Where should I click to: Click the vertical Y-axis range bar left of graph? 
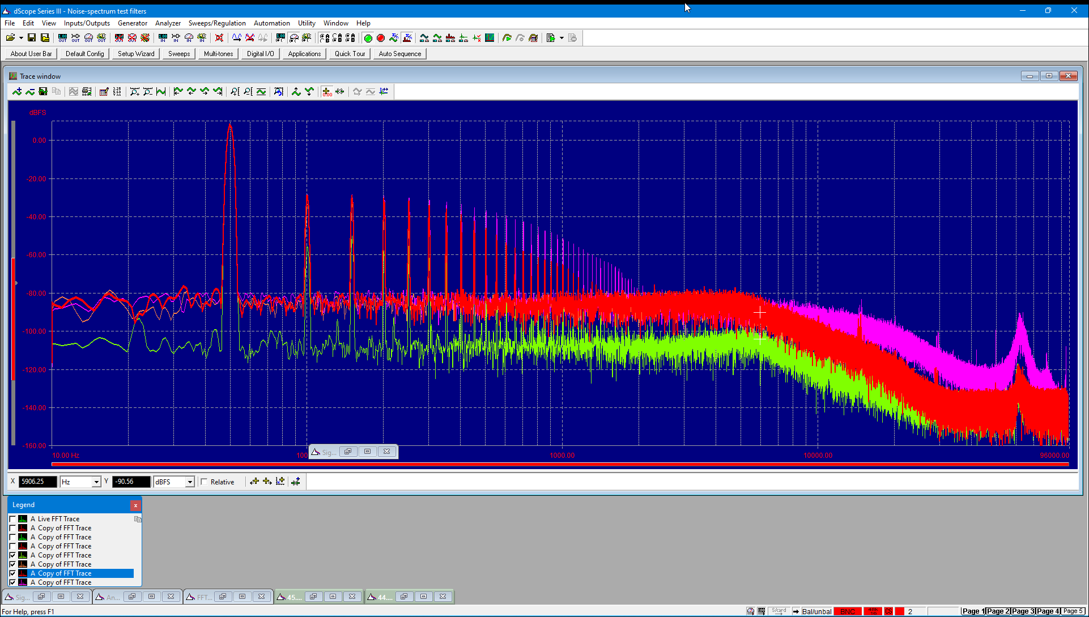(x=13, y=283)
